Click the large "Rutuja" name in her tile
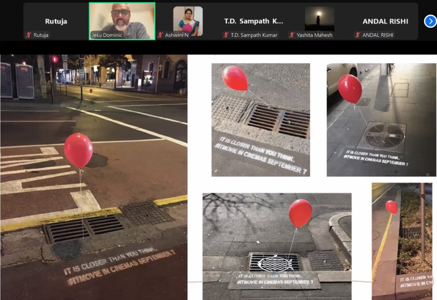The image size is (437, 300). [56, 21]
